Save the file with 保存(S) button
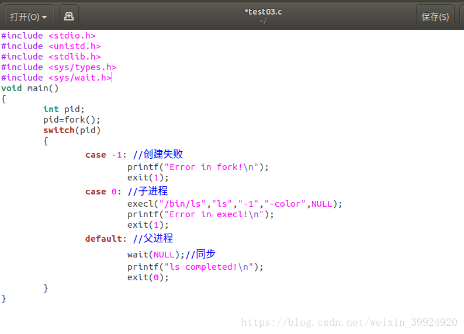464x334 pixels. click(435, 16)
